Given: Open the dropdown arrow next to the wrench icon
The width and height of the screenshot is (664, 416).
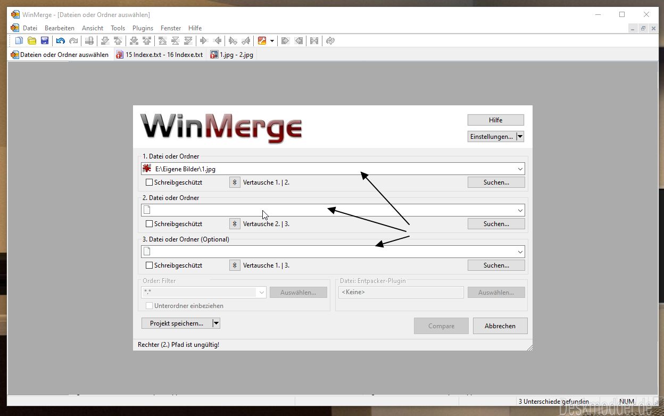Looking at the screenshot, I should click(272, 40).
